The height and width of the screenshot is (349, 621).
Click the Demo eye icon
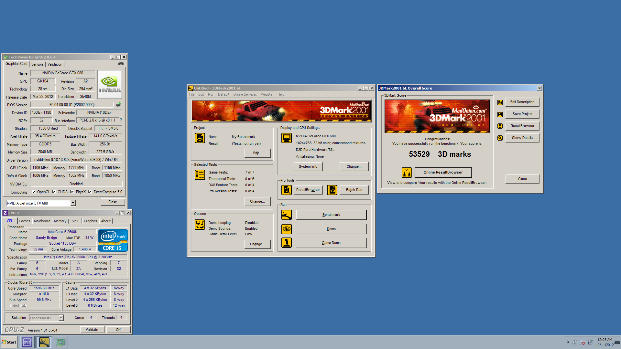pos(287,229)
